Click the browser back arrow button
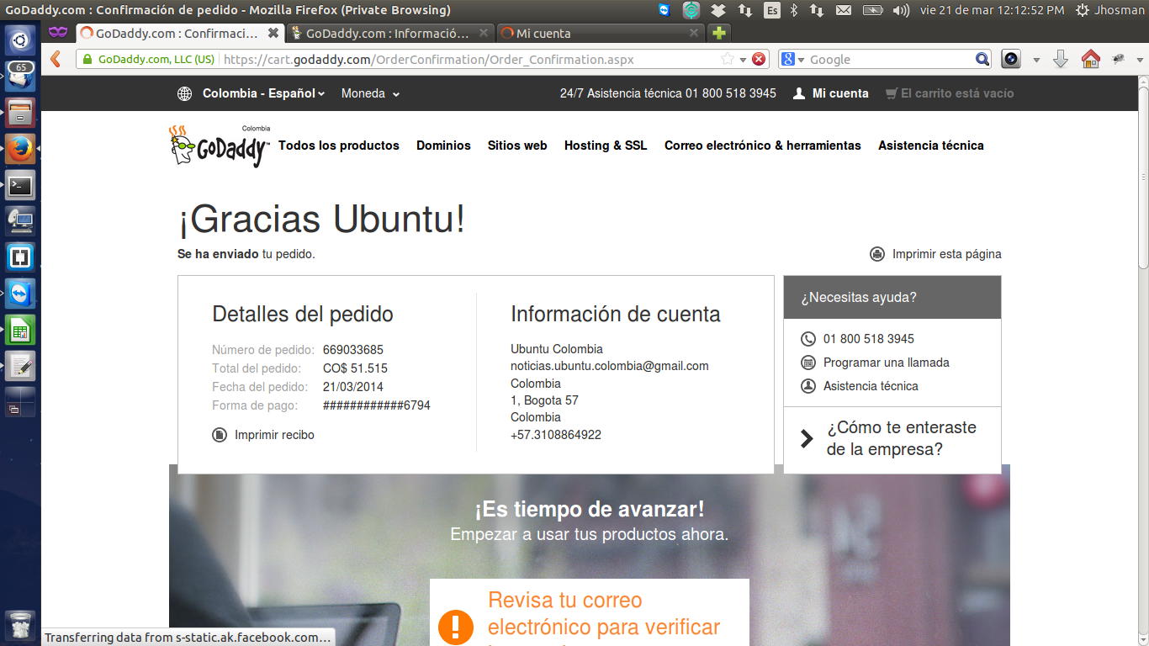This screenshot has width=1149, height=646. pyautogui.click(x=56, y=60)
